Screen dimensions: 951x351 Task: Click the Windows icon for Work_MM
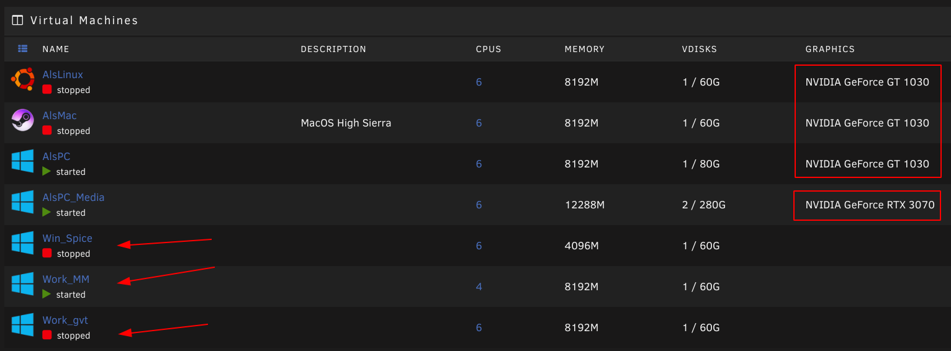pyautogui.click(x=23, y=284)
